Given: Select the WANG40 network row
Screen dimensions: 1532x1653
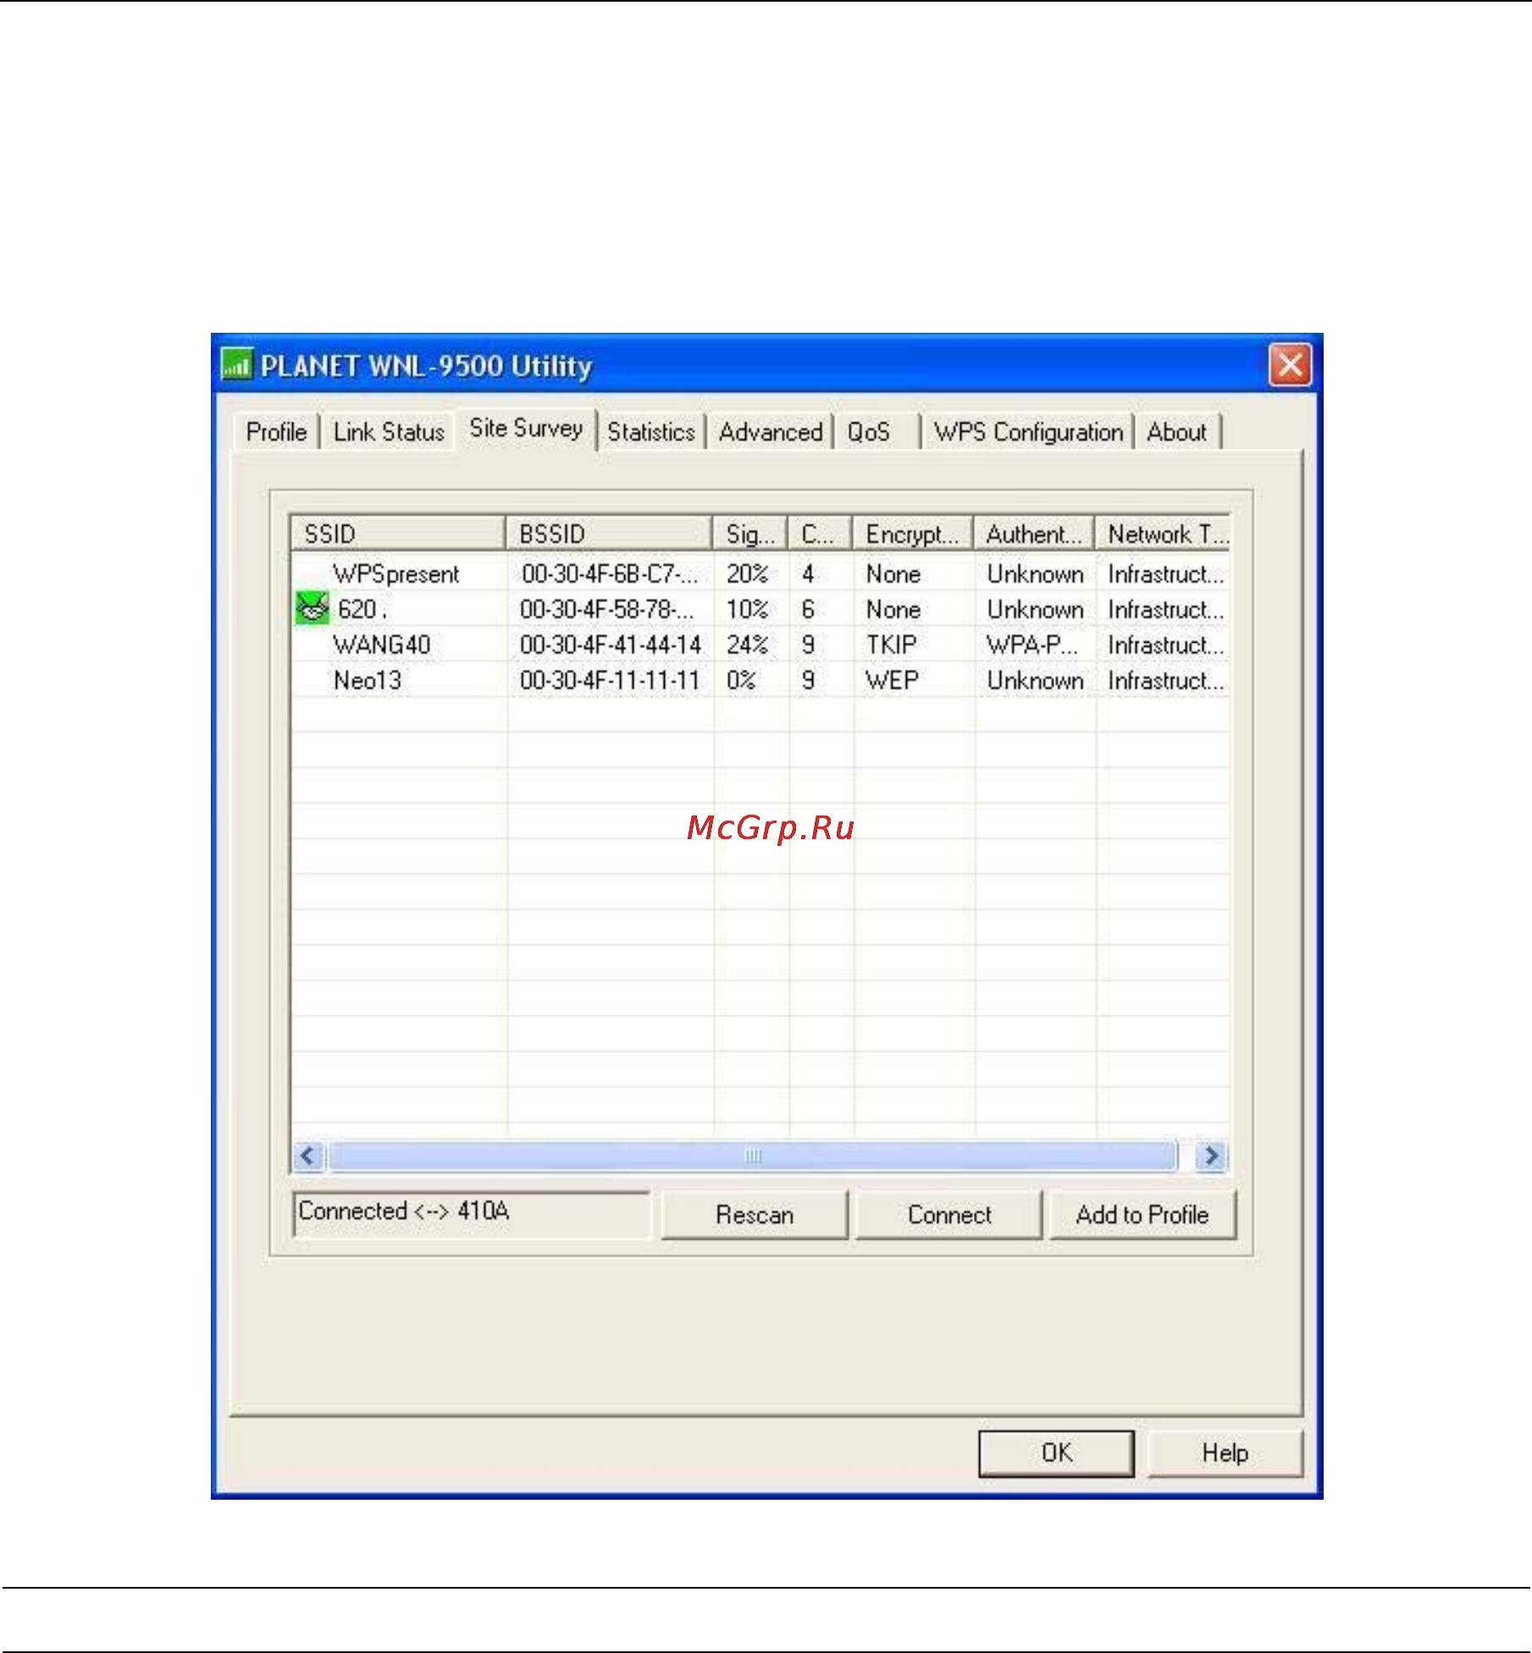Looking at the screenshot, I should click(760, 644).
